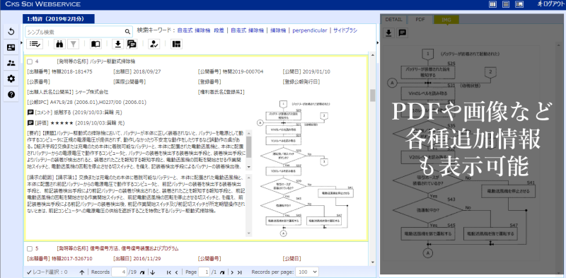Click inside the シンプル検索 search field
566x278 pixels.
pos(75,32)
